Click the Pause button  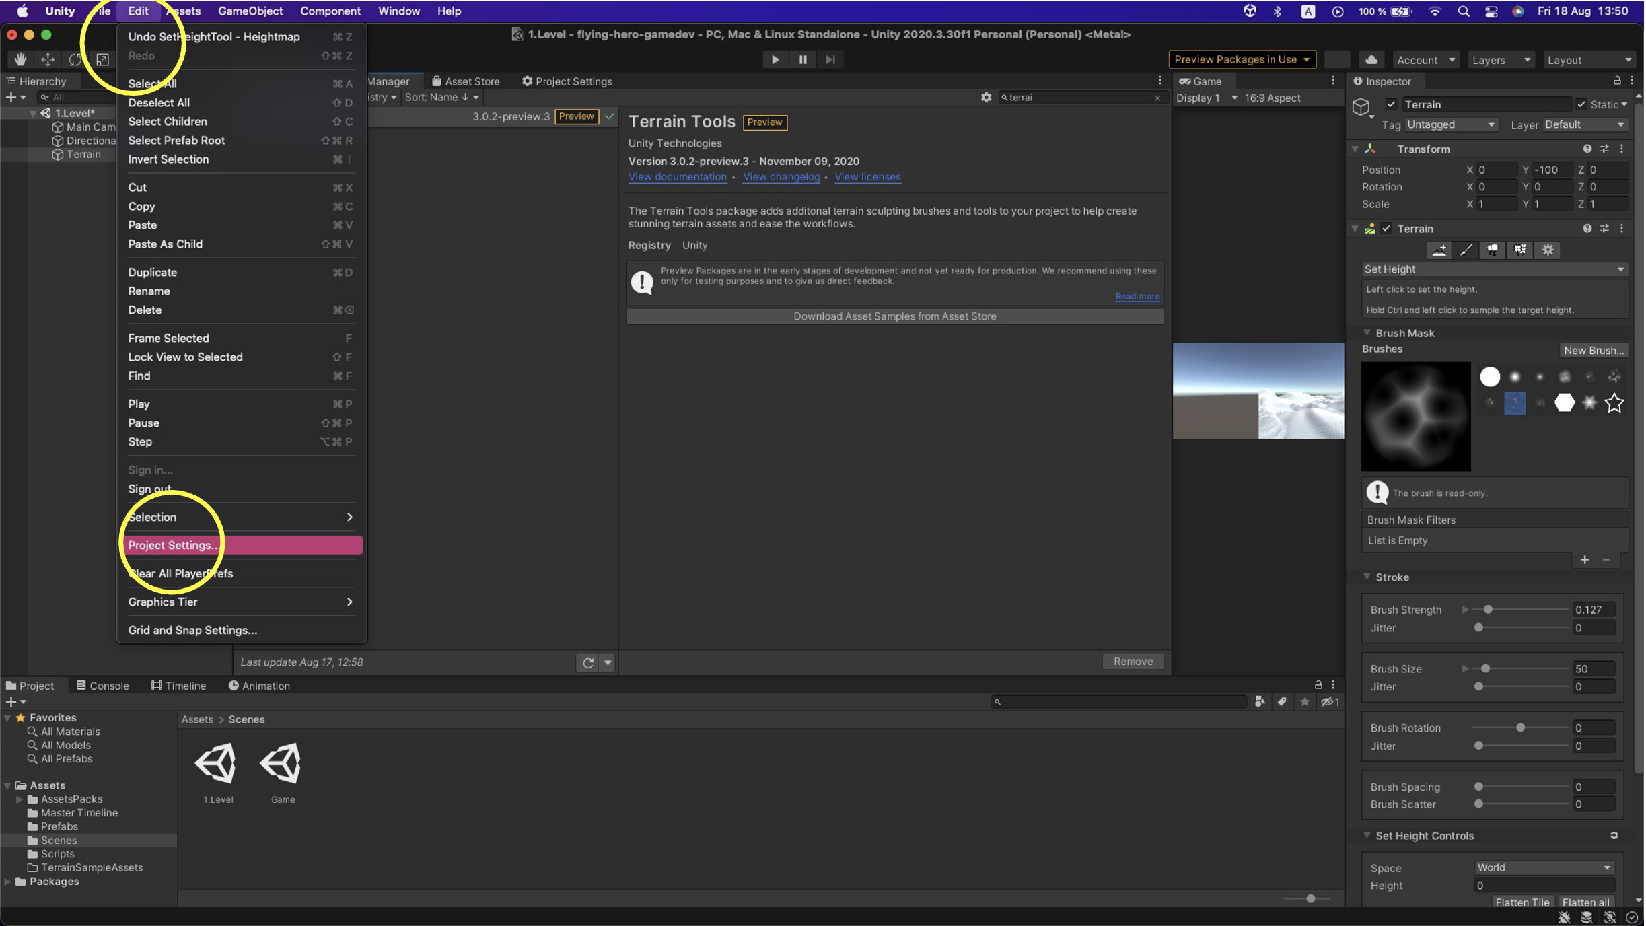click(x=803, y=59)
